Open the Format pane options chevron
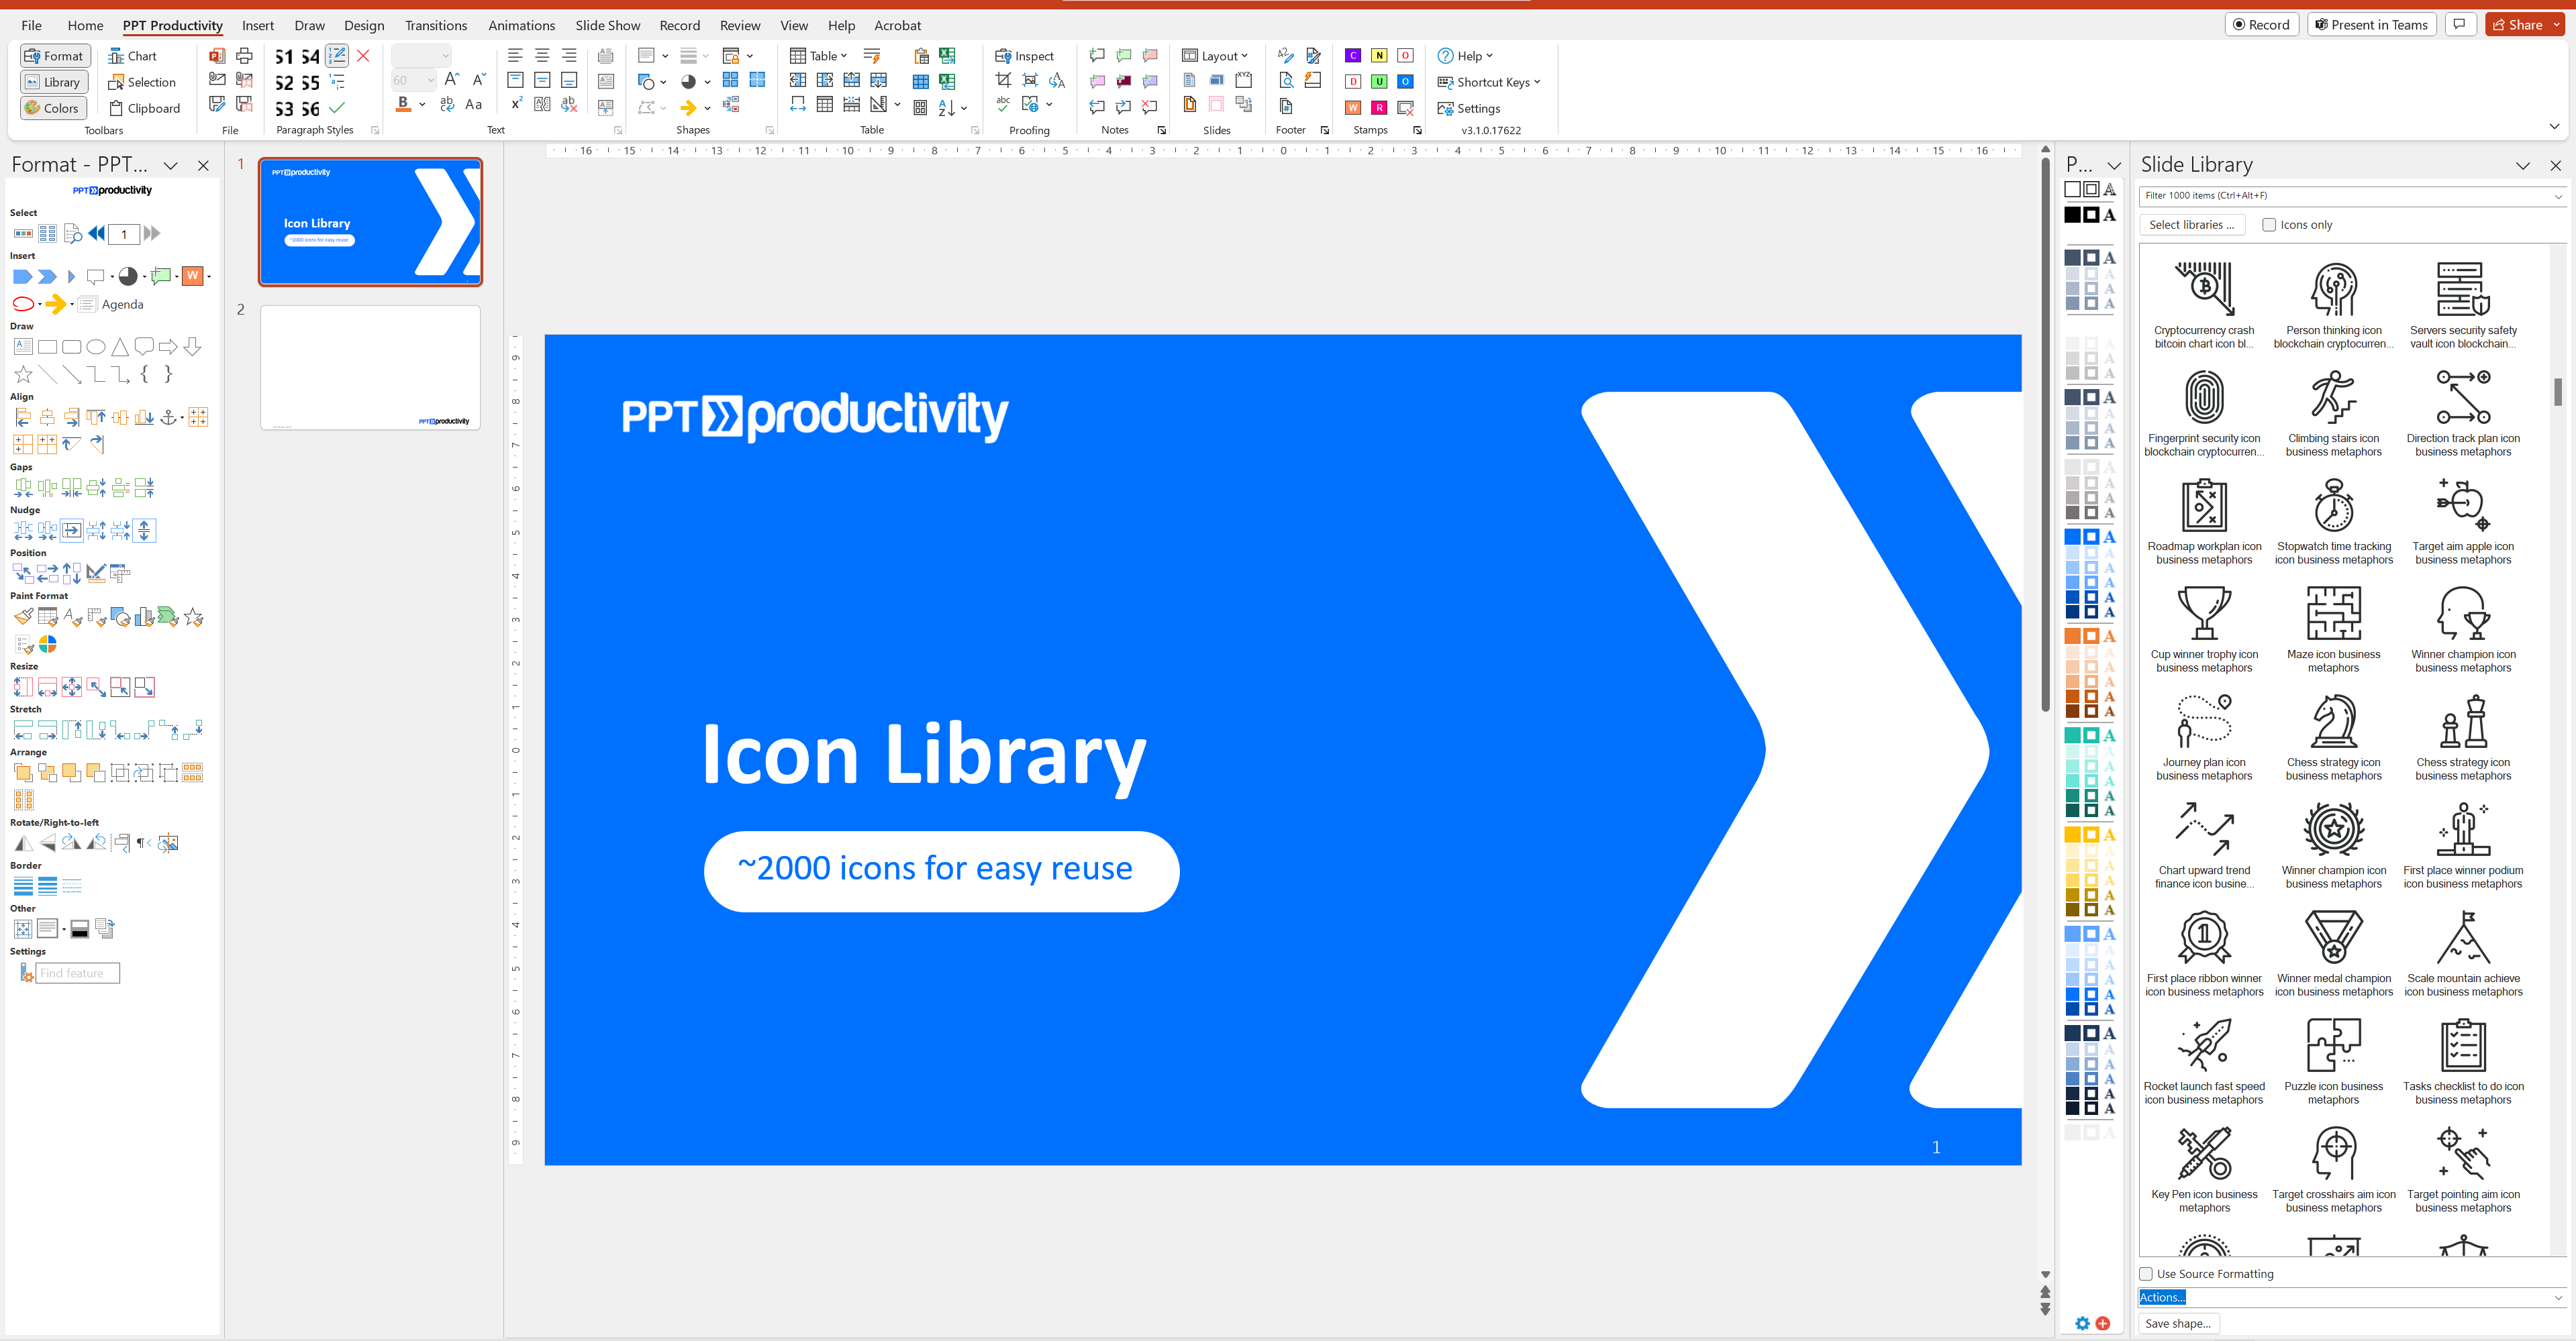The height and width of the screenshot is (1341, 2576). pos(170,165)
